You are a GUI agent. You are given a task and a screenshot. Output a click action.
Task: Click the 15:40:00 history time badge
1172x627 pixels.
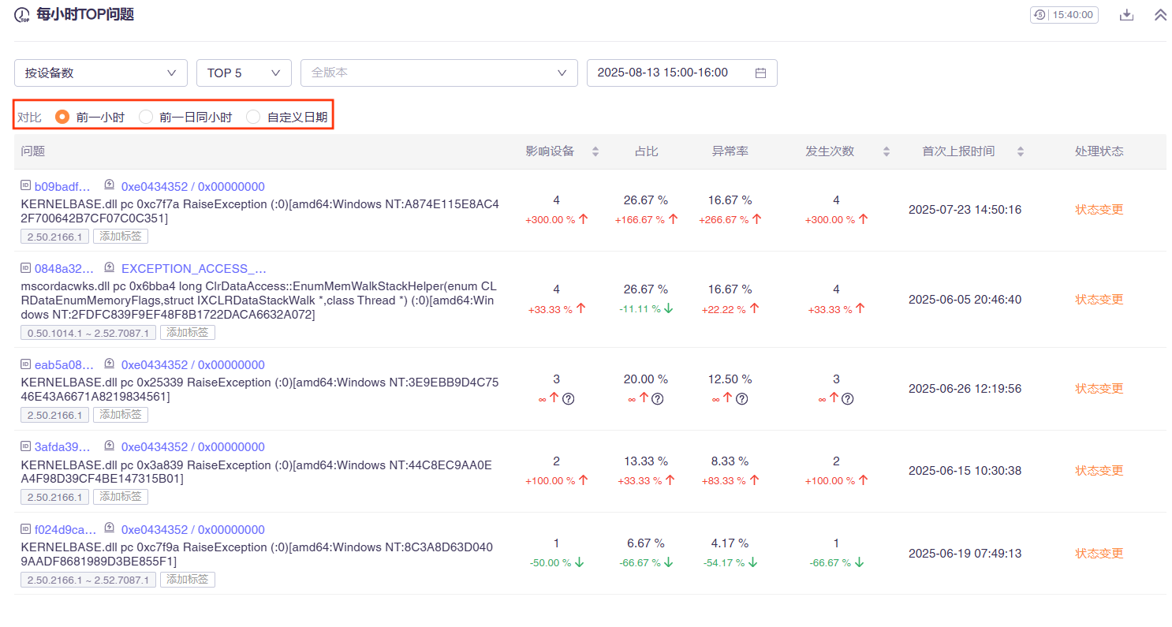(x=1064, y=15)
